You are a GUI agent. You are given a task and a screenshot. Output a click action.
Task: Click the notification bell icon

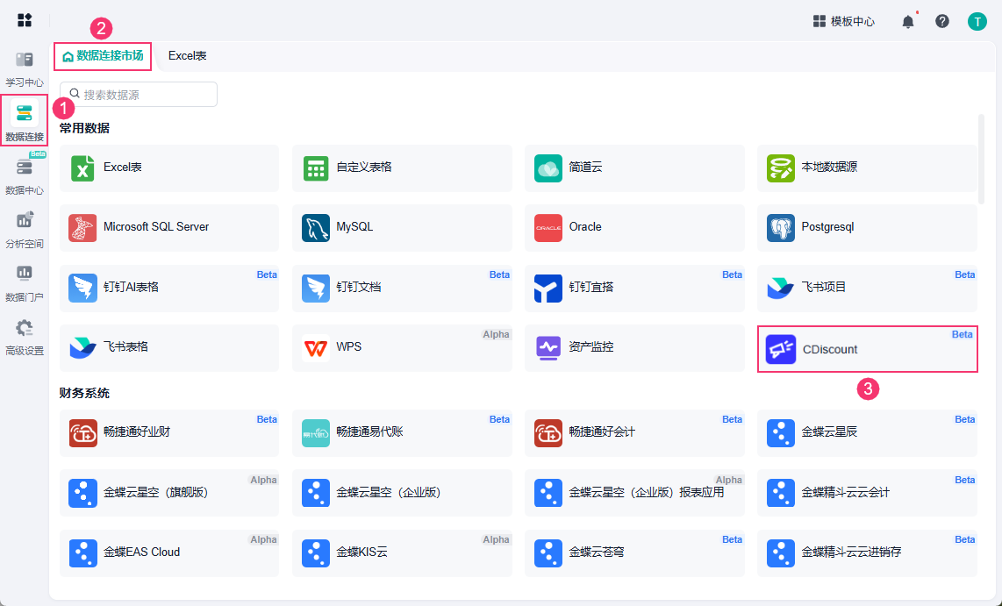(907, 22)
